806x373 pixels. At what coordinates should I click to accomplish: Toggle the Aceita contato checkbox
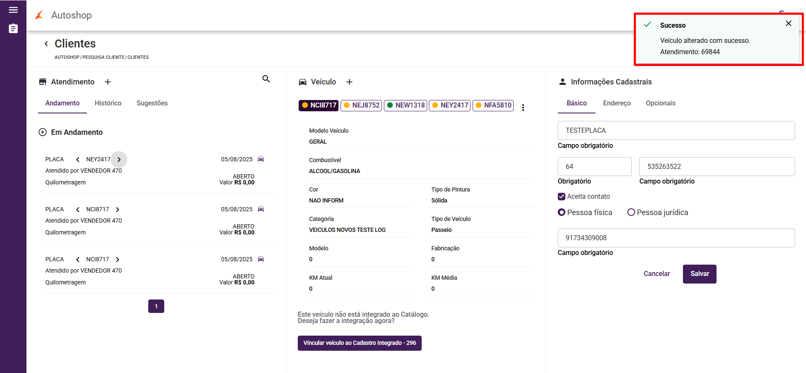click(x=562, y=197)
